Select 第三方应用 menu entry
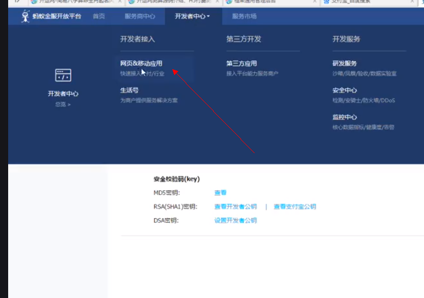This screenshot has width=424, height=298. click(x=242, y=63)
